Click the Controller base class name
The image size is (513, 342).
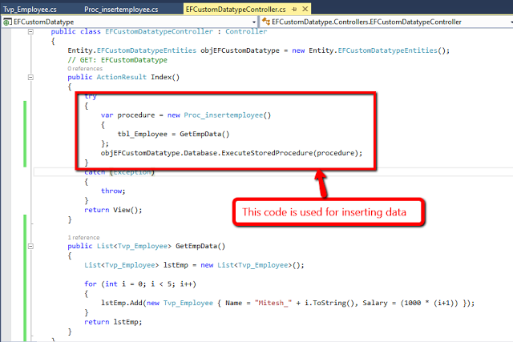tap(246, 31)
